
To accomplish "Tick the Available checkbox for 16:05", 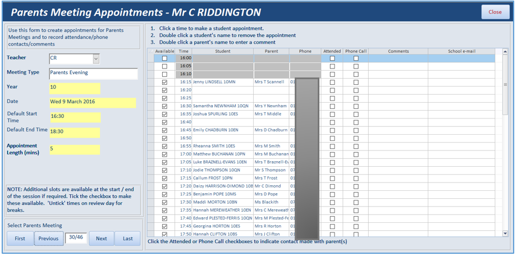I will [x=164, y=66].
